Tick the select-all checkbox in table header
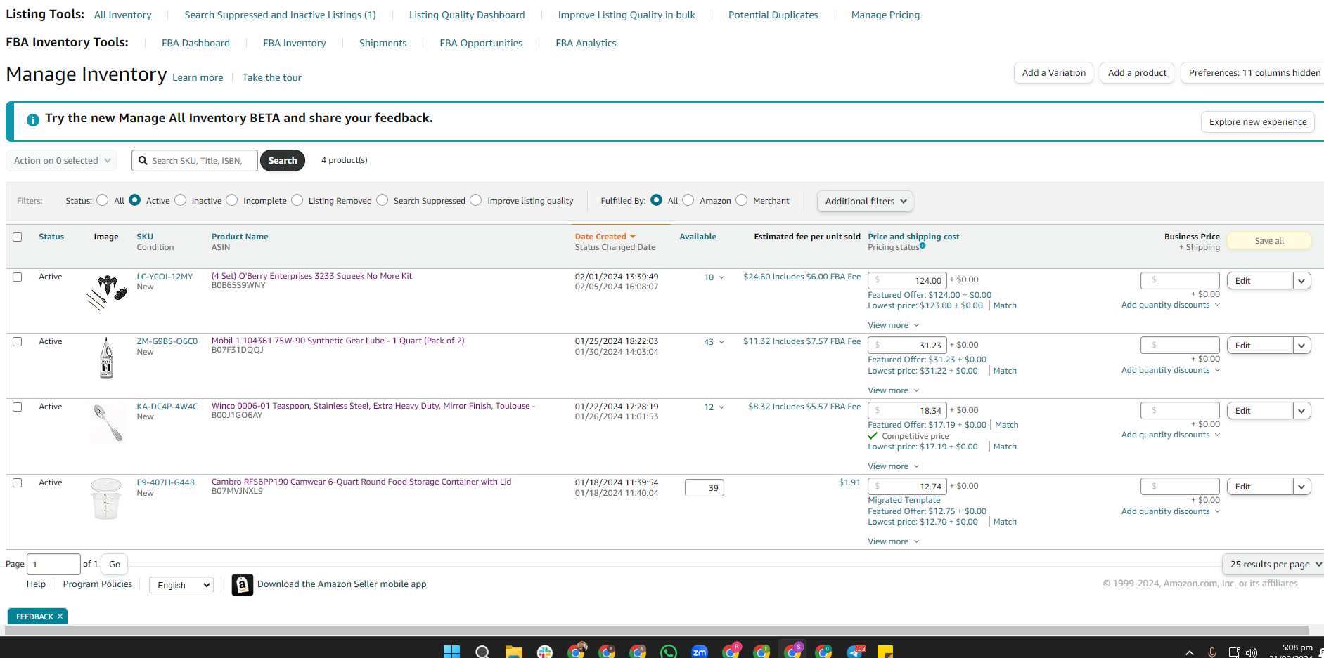Image resolution: width=1324 pixels, height=658 pixels. (x=18, y=237)
